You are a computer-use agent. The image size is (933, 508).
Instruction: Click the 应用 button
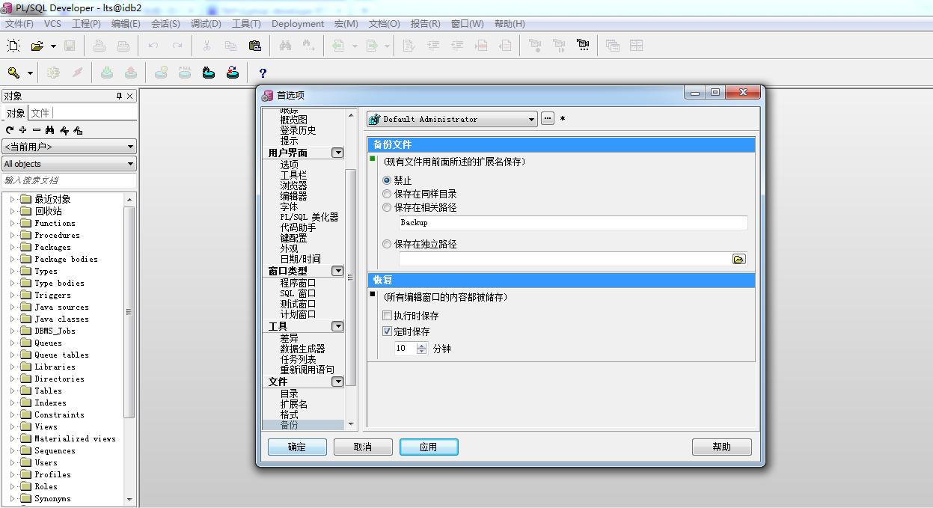tap(429, 447)
